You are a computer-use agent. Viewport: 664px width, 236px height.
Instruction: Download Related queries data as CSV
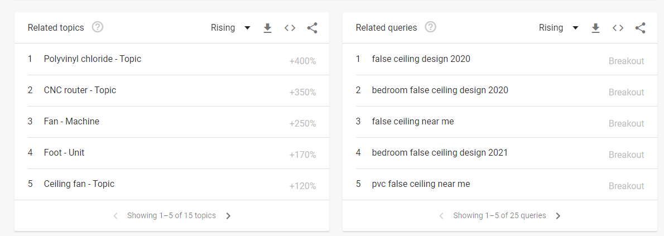(595, 28)
